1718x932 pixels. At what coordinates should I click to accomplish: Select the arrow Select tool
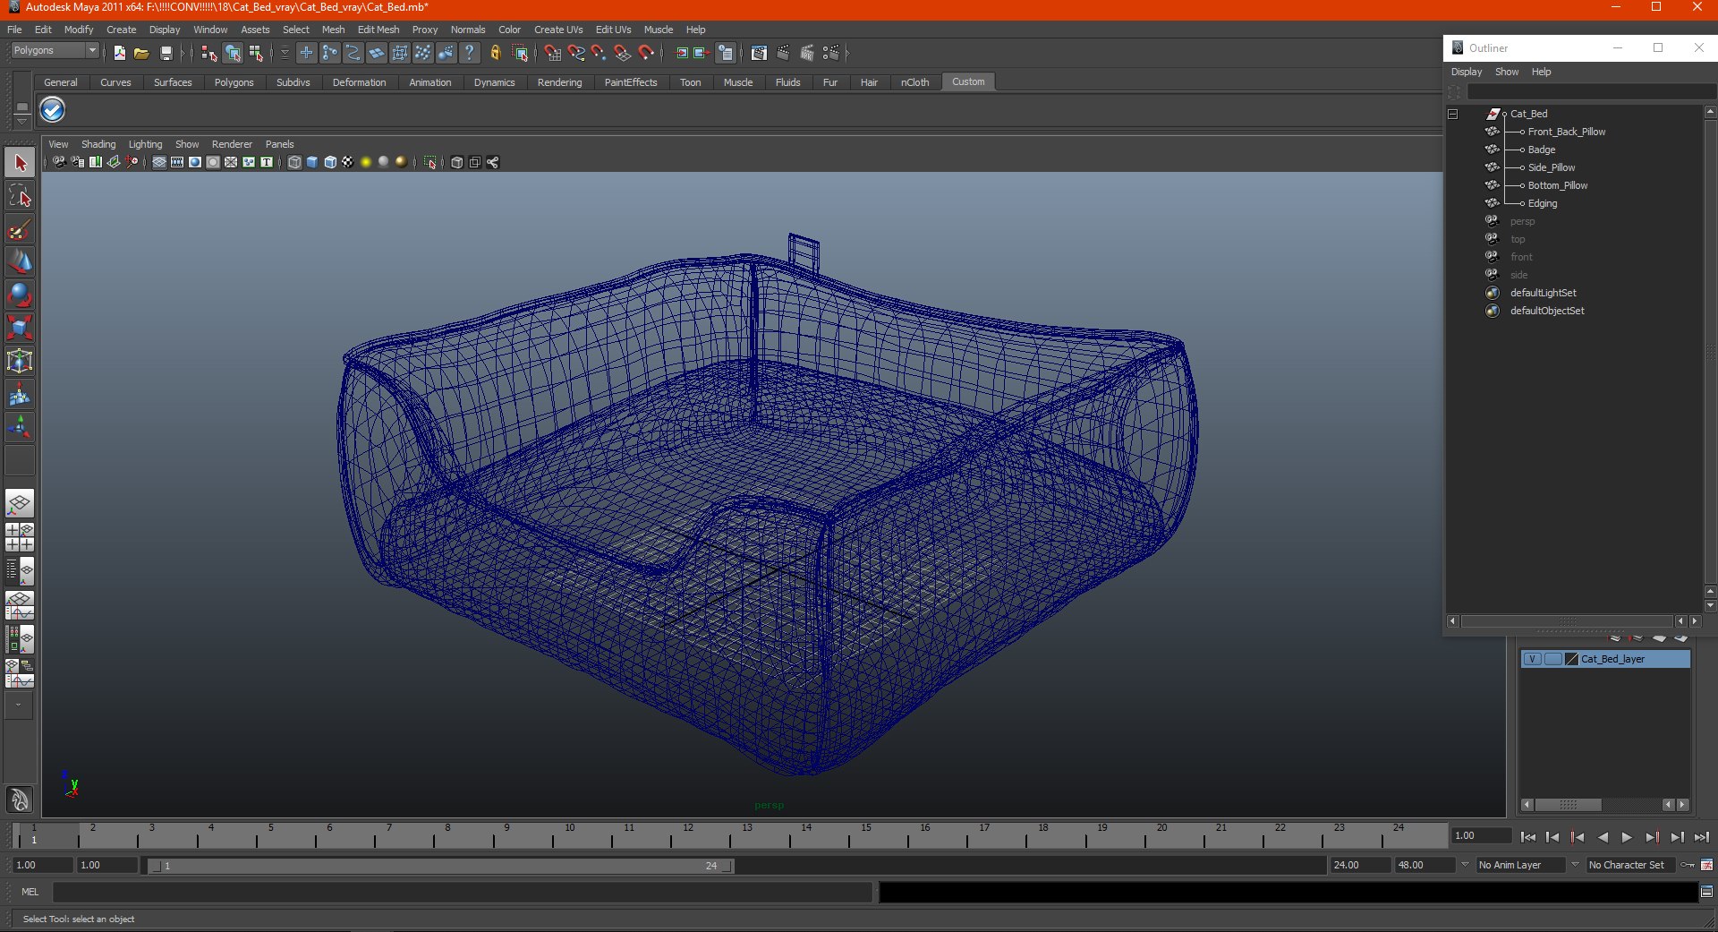20,163
